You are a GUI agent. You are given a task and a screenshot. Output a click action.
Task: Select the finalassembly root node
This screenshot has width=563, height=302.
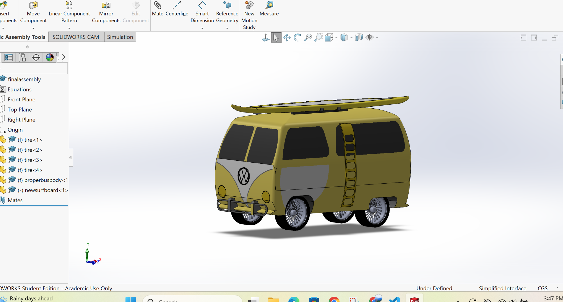24,79
